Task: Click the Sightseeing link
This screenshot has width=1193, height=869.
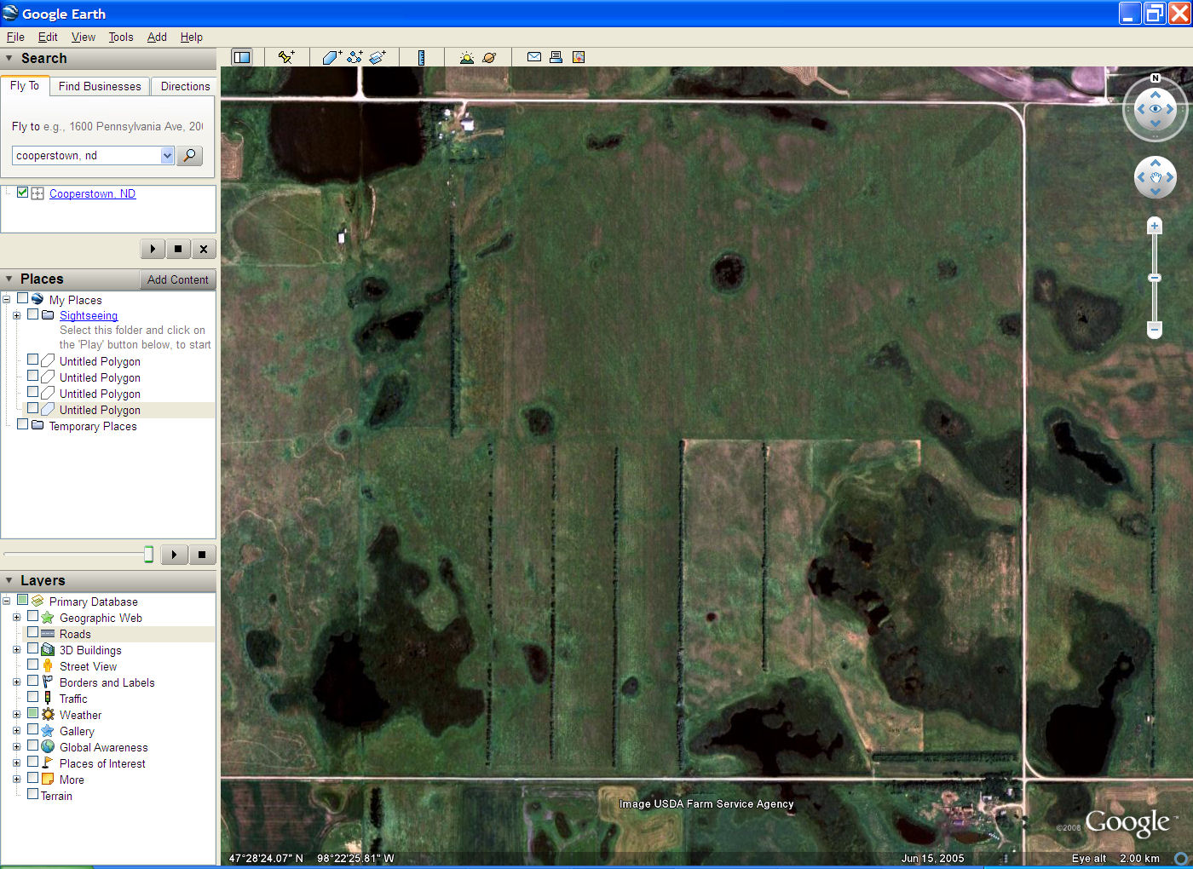Action: [x=89, y=315]
